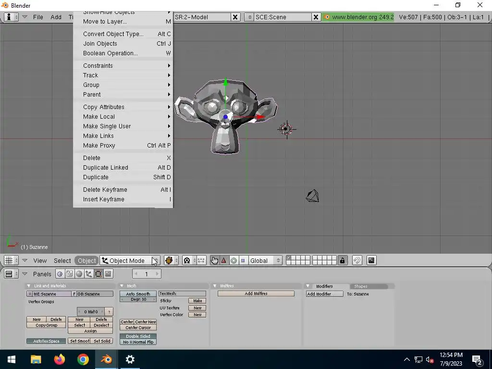Screen dimensions: 492x369
Task: Click the Add Multires button
Action: tap(256, 294)
